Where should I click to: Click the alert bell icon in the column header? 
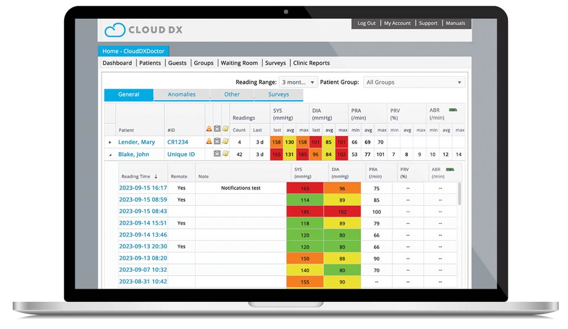pyautogui.click(x=209, y=129)
